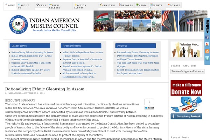The height and width of the screenshot is (140, 210).
Task: Open Reports link Rationalizing Ethnic Cleansing In Assam
Action: pyautogui.click(x=138, y=52)
